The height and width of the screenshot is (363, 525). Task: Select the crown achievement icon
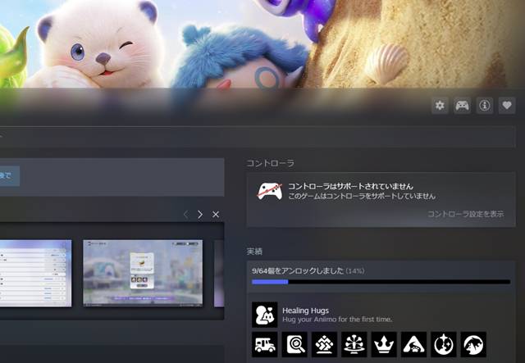point(384,344)
